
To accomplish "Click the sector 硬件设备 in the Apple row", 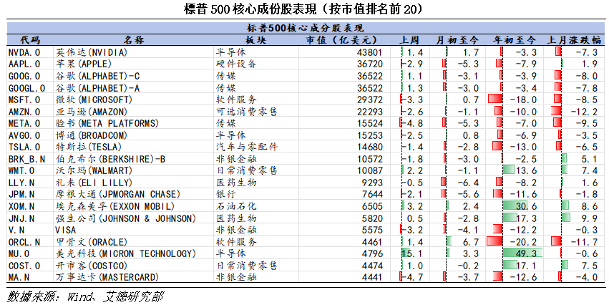I will [236, 64].
